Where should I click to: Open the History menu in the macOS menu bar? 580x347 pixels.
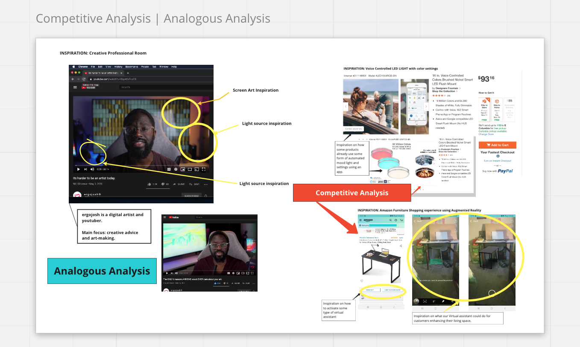118,67
